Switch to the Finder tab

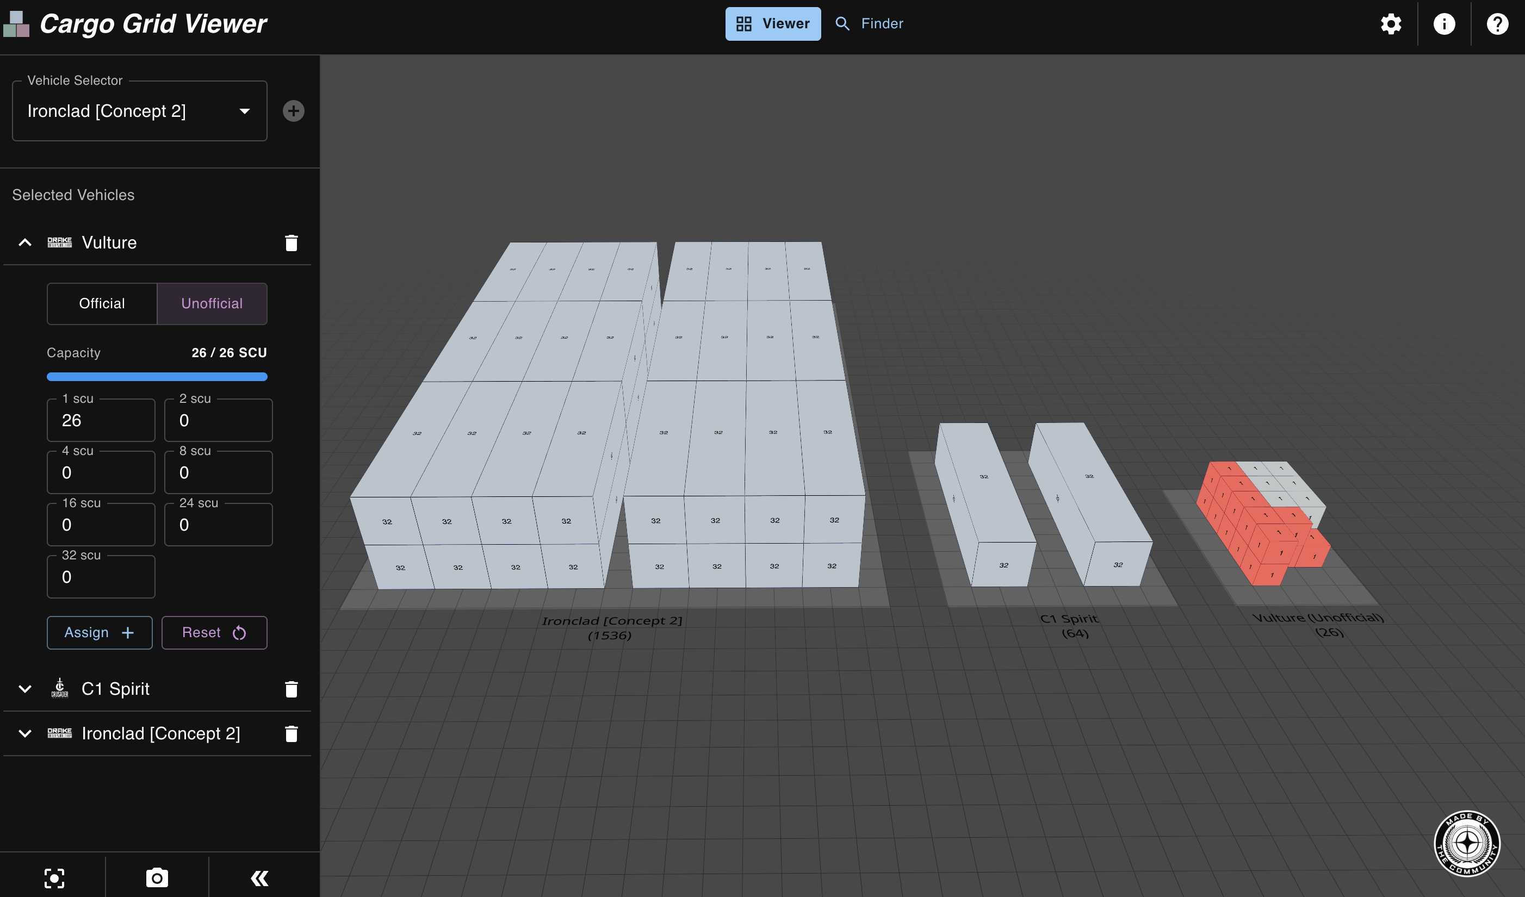click(x=869, y=23)
